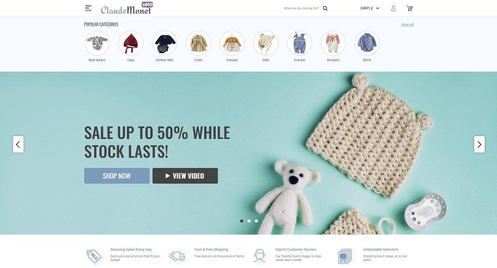Image resolution: width=497 pixels, height=268 pixels.
Task: Select the Overalls category icon
Action: (299, 43)
